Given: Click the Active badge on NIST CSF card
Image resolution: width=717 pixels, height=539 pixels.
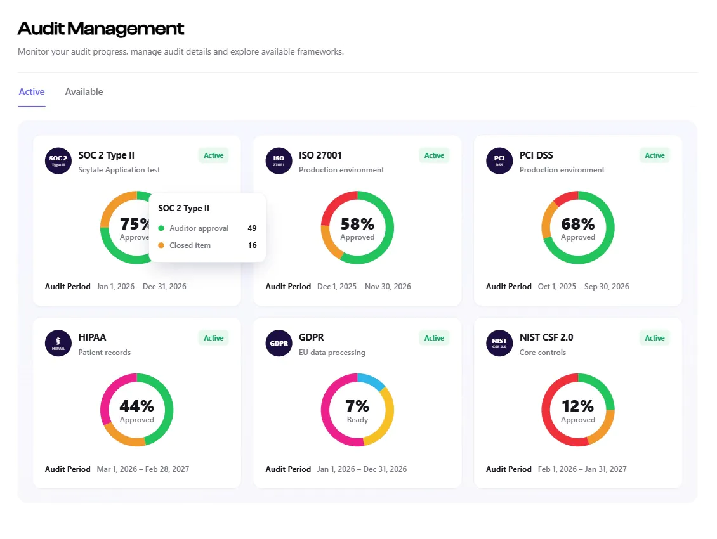Looking at the screenshot, I should [x=654, y=338].
